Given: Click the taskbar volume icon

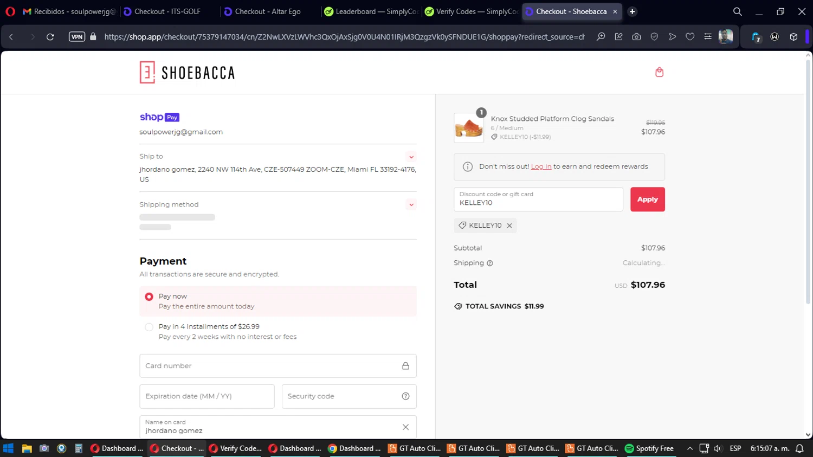Looking at the screenshot, I should [x=718, y=448].
